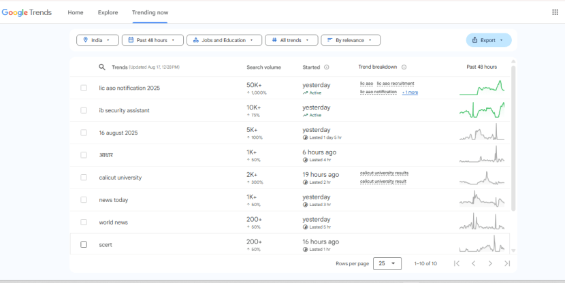Tick the checkbox for lic aao notification 2025

(x=84, y=88)
